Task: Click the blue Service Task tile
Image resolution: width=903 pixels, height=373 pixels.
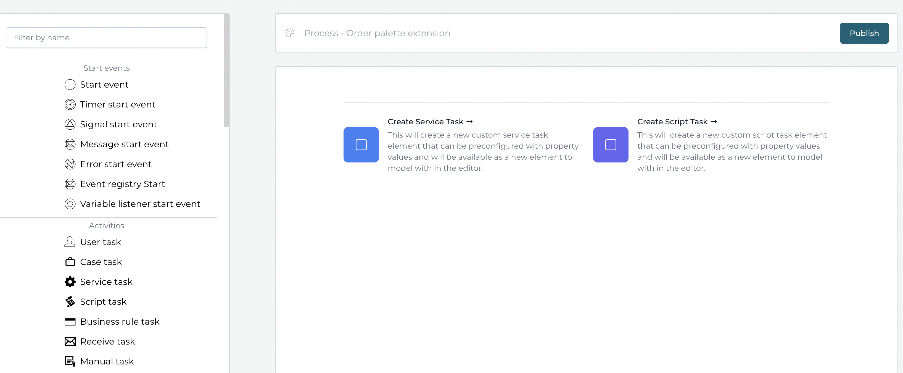Action: click(361, 145)
